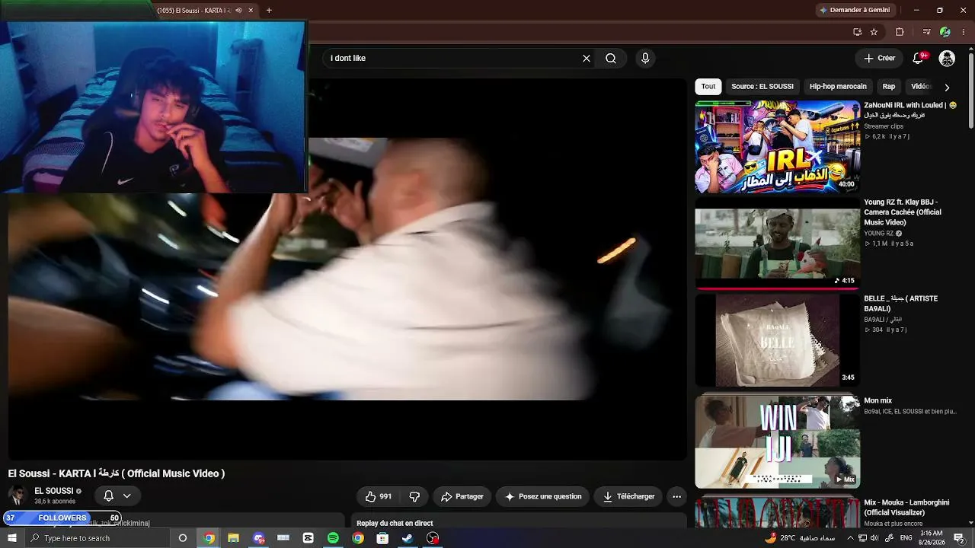Close the El Soussi KARTA tab
Viewport: 975px width, 548px height.
point(251,11)
